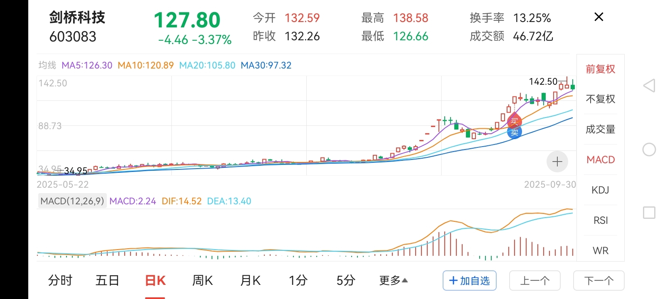Tap current price 127.80
The height and width of the screenshot is (299, 665).
187,20
